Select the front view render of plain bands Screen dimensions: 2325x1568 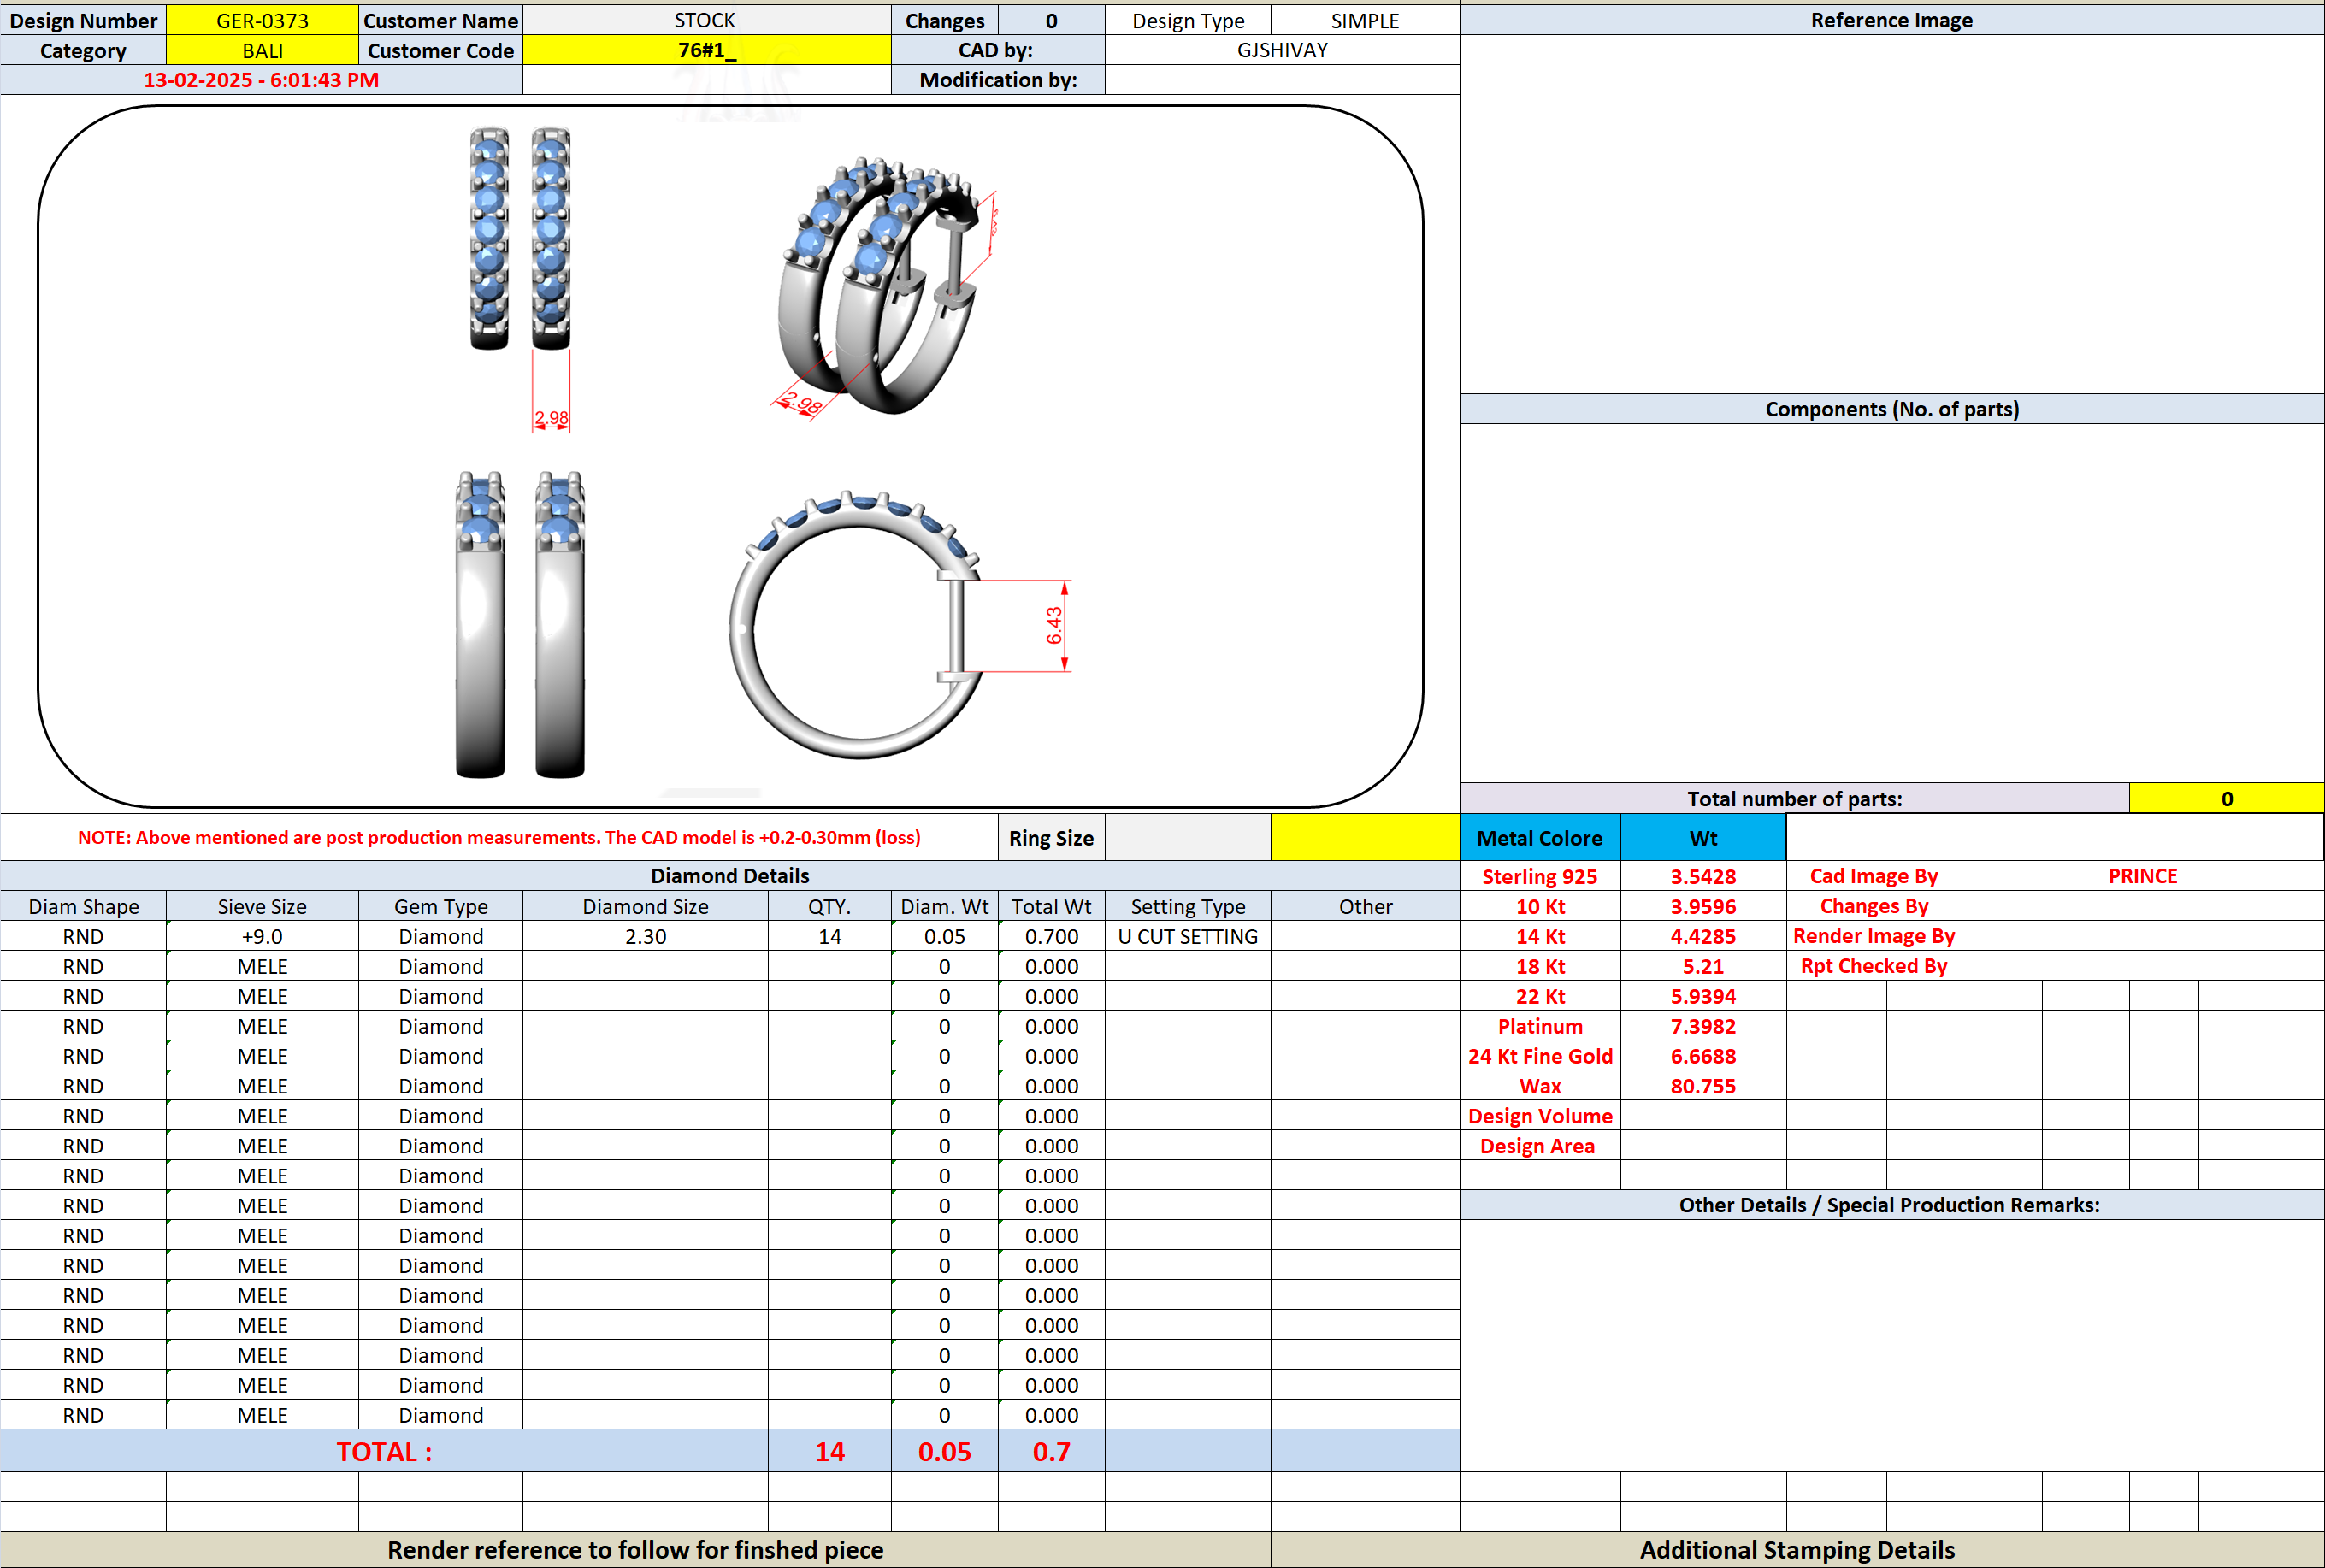[520, 624]
